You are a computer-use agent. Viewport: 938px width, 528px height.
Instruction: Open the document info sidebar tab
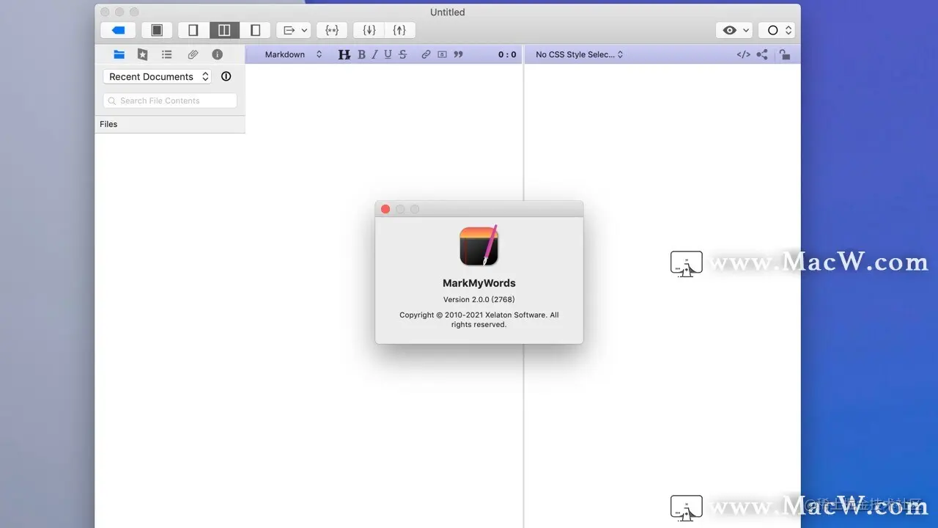point(217,54)
